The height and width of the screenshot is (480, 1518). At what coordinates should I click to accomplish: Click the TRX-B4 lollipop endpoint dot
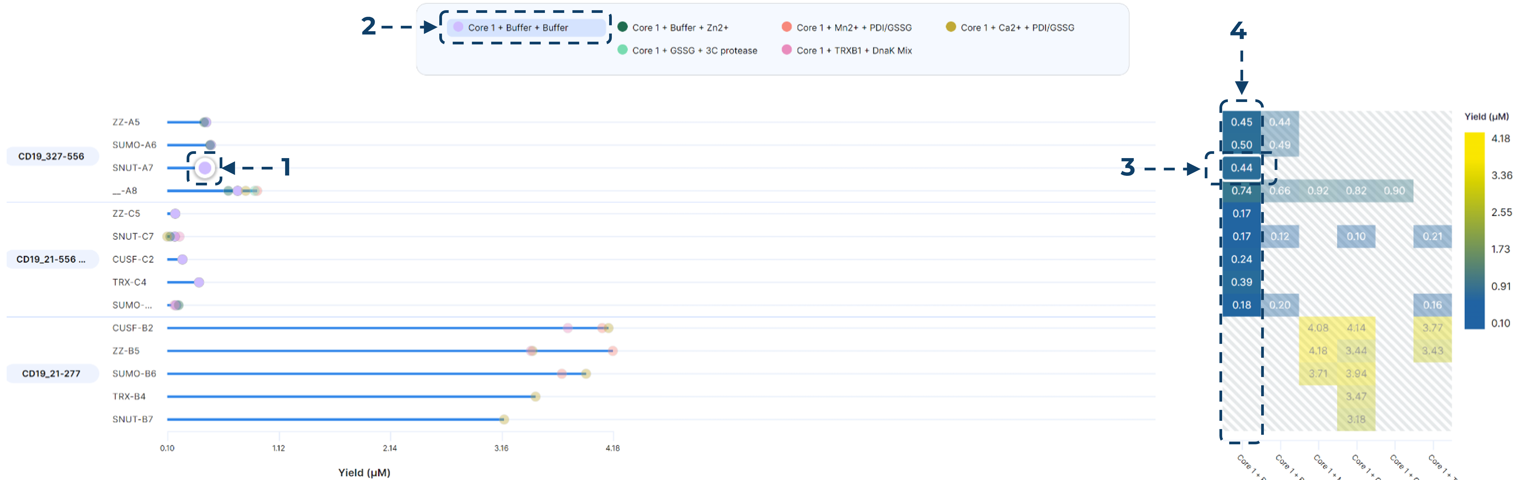pyautogui.click(x=535, y=396)
